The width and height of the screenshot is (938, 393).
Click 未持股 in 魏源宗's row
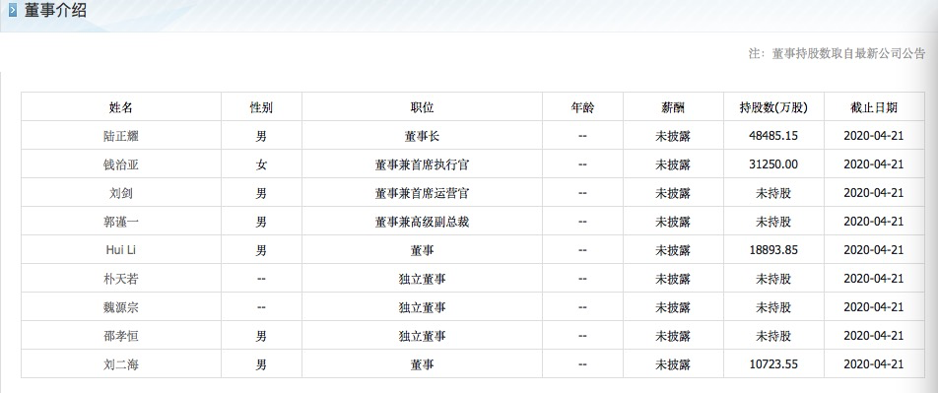tap(773, 307)
